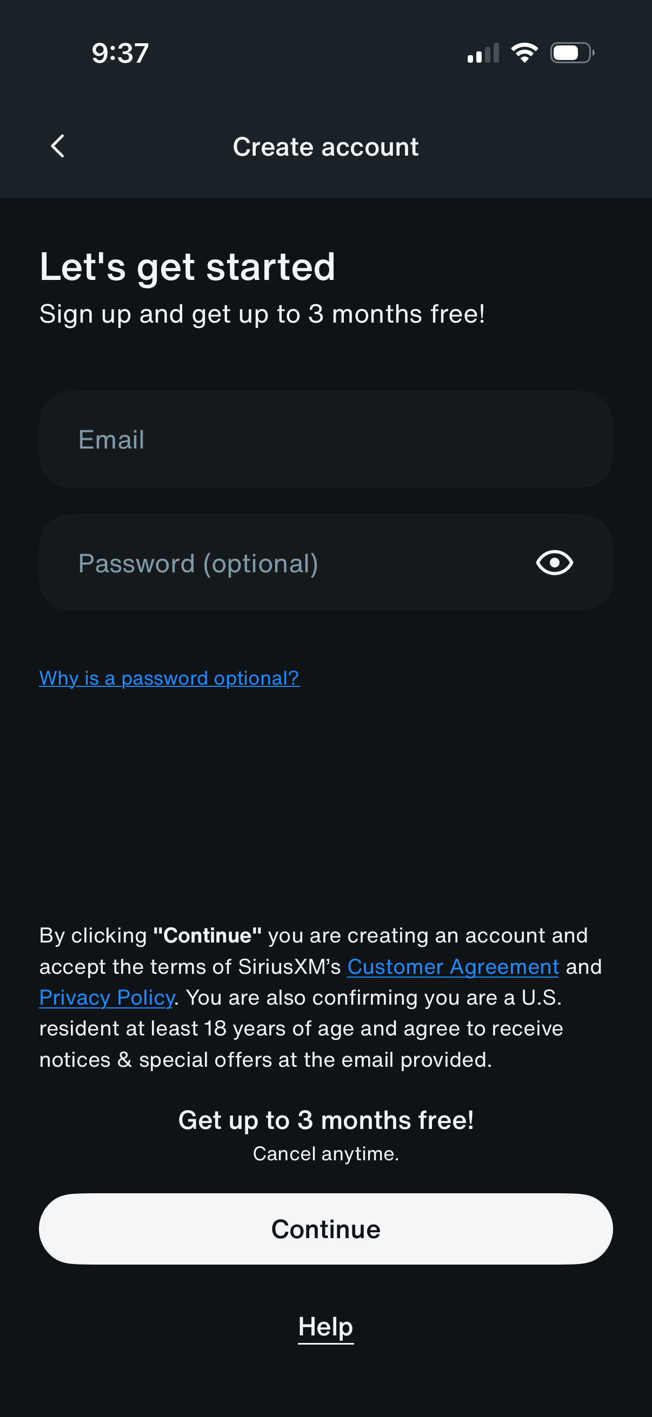
Task: Click the 3 months free promotional text
Action: (325, 1119)
